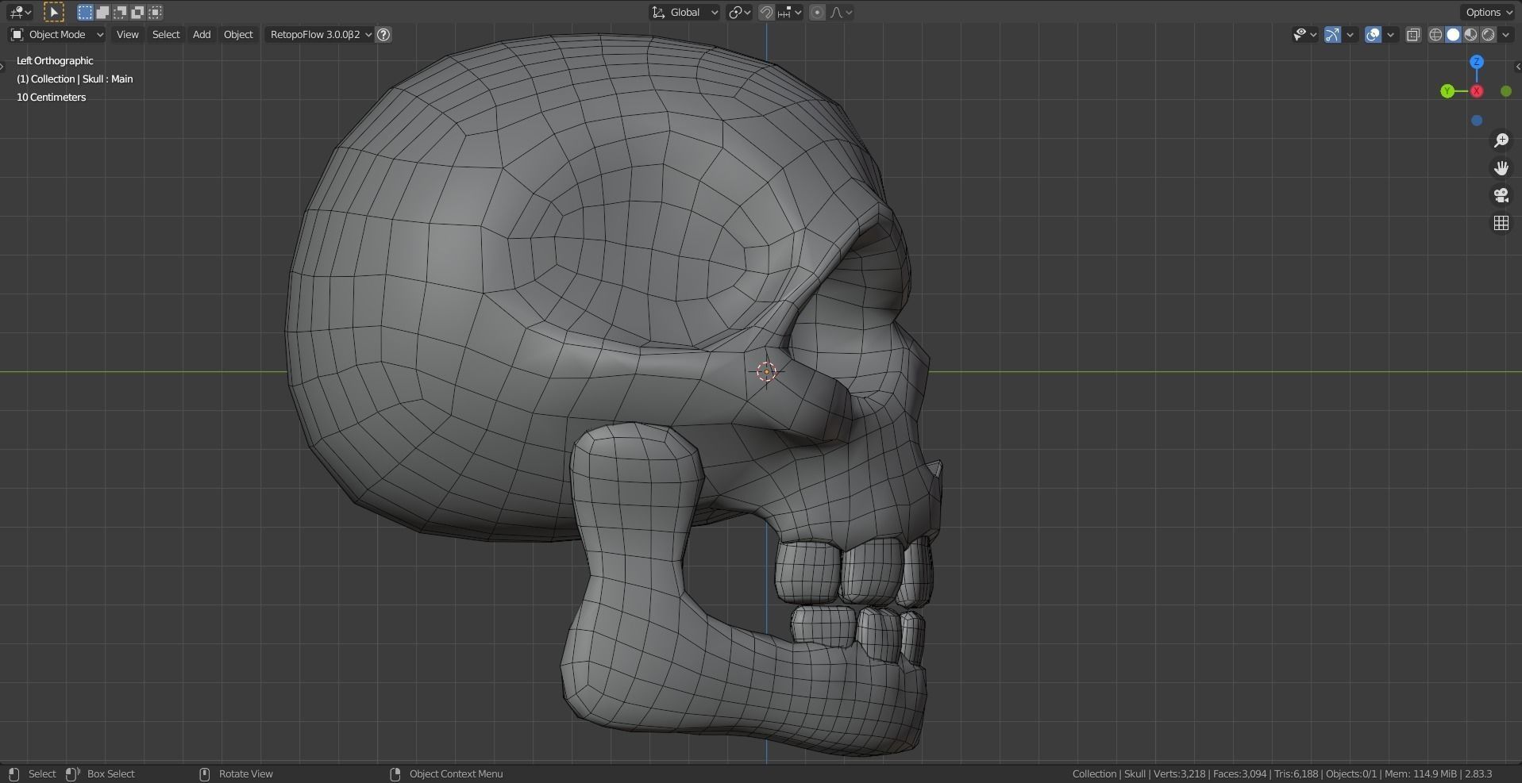Click the Y axis on navigation gizmo
Image resolution: width=1522 pixels, height=783 pixels.
(1447, 91)
